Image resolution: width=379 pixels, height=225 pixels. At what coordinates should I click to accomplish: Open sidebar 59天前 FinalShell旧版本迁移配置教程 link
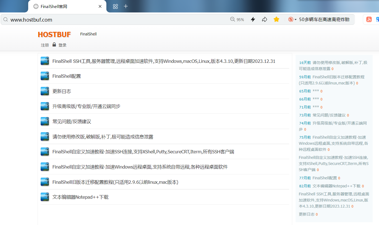(332, 80)
